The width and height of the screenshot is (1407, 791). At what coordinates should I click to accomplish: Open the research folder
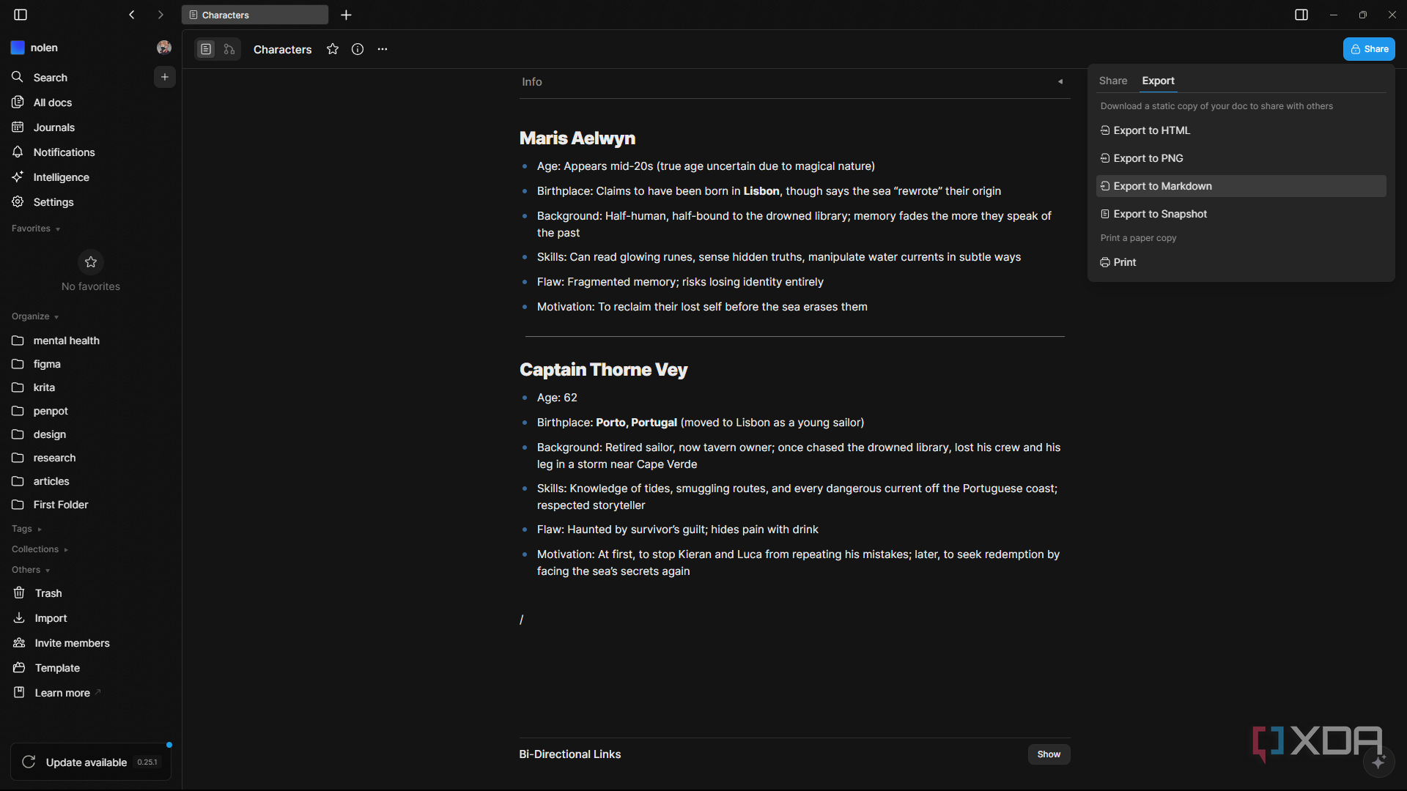[91, 458]
